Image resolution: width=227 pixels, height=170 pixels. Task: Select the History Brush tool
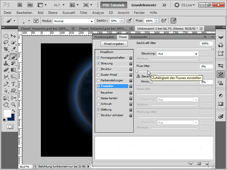pyautogui.click(x=13, y=63)
